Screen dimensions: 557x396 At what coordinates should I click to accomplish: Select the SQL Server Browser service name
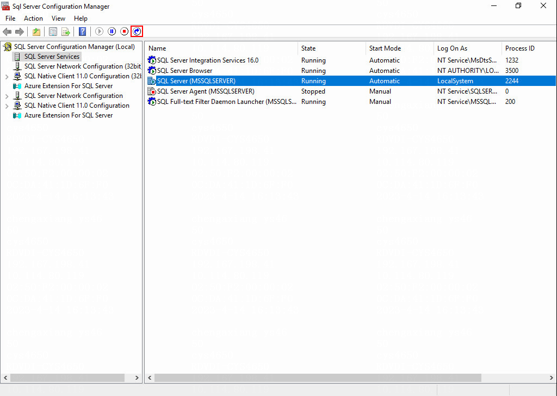point(185,70)
